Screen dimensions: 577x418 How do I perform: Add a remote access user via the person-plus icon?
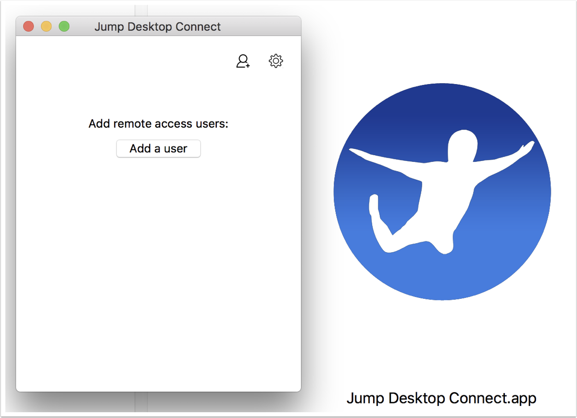coord(243,61)
